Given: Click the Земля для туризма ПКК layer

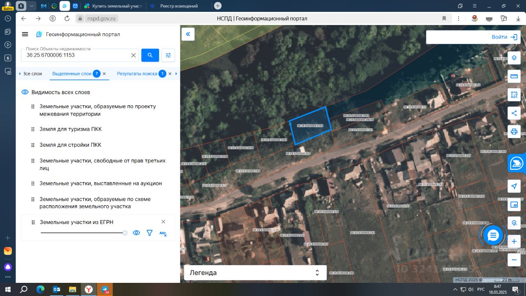Looking at the screenshot, I should pos(71,129).
